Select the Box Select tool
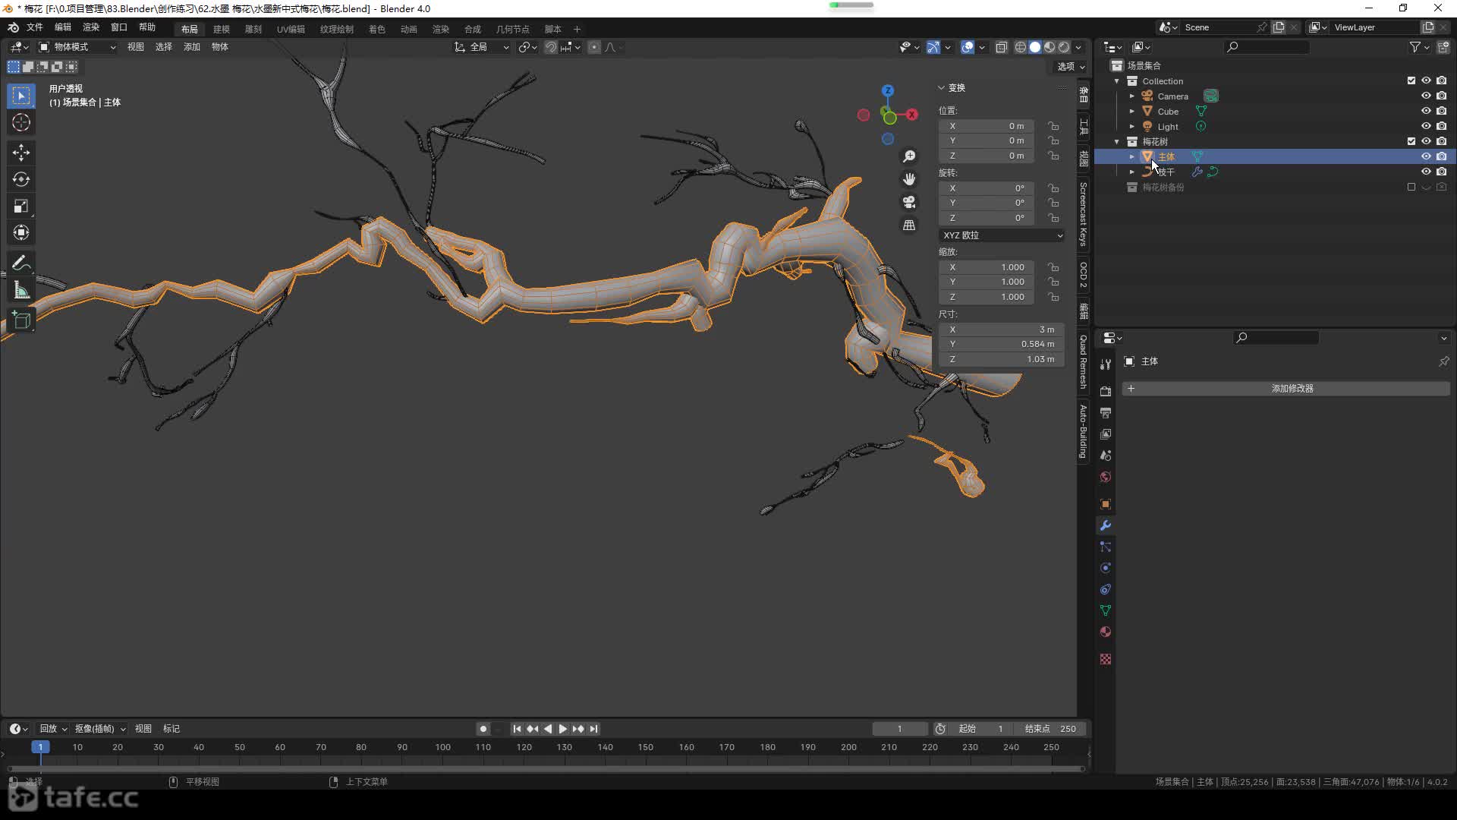 point(21,96)
